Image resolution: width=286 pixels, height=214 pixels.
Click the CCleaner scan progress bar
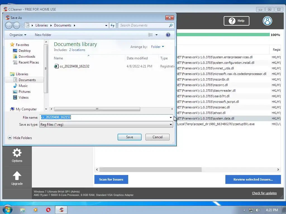point(223,35)
